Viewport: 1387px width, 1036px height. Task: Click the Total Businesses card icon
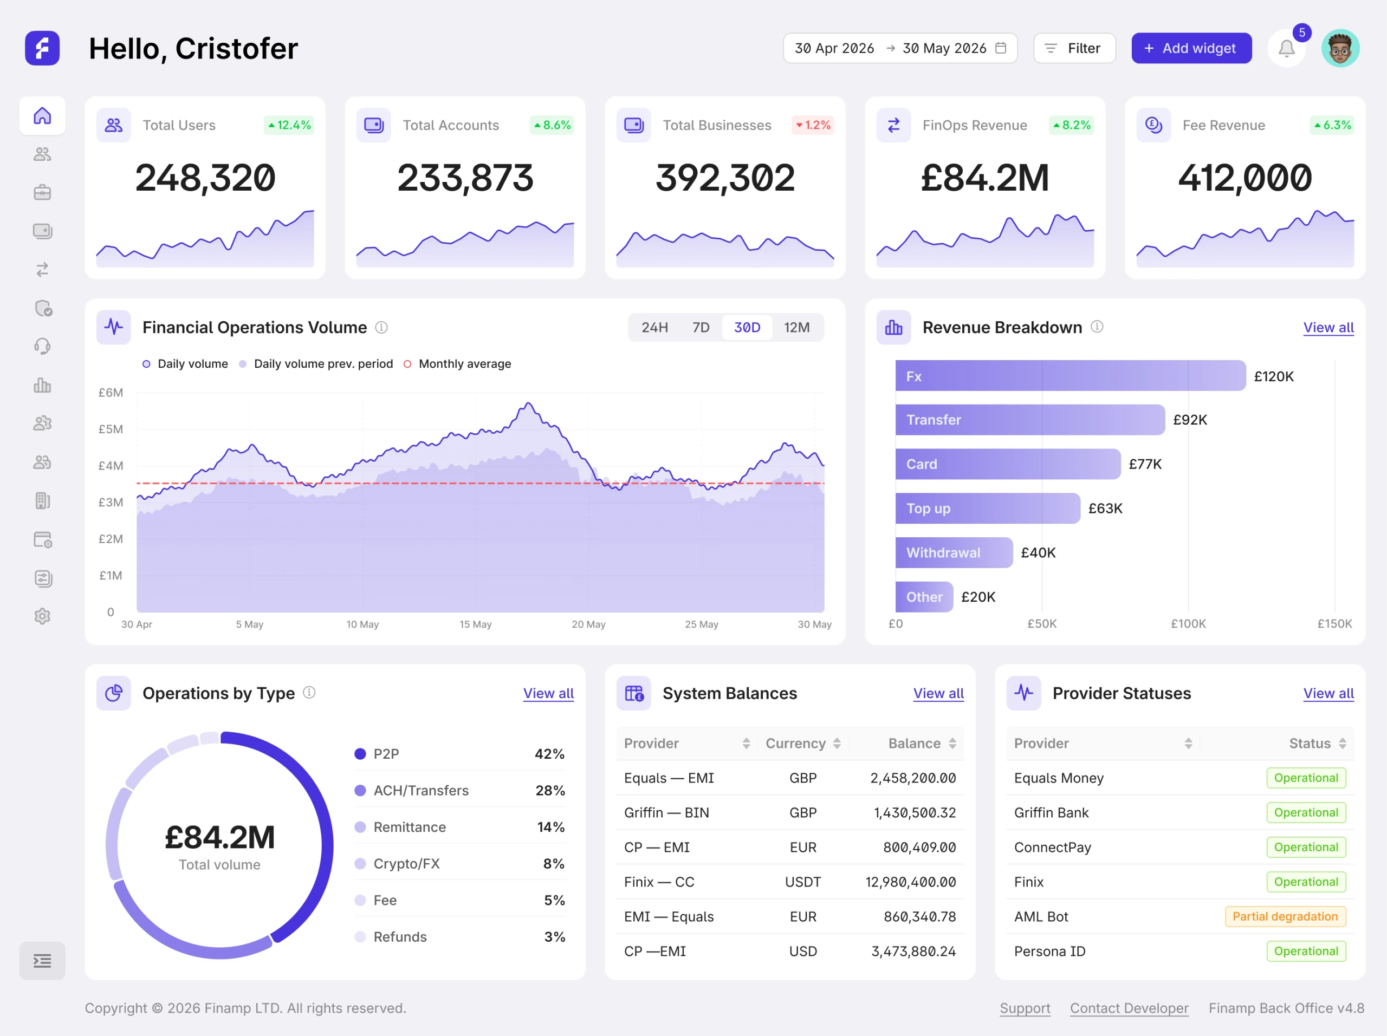(x=633, y=125)
